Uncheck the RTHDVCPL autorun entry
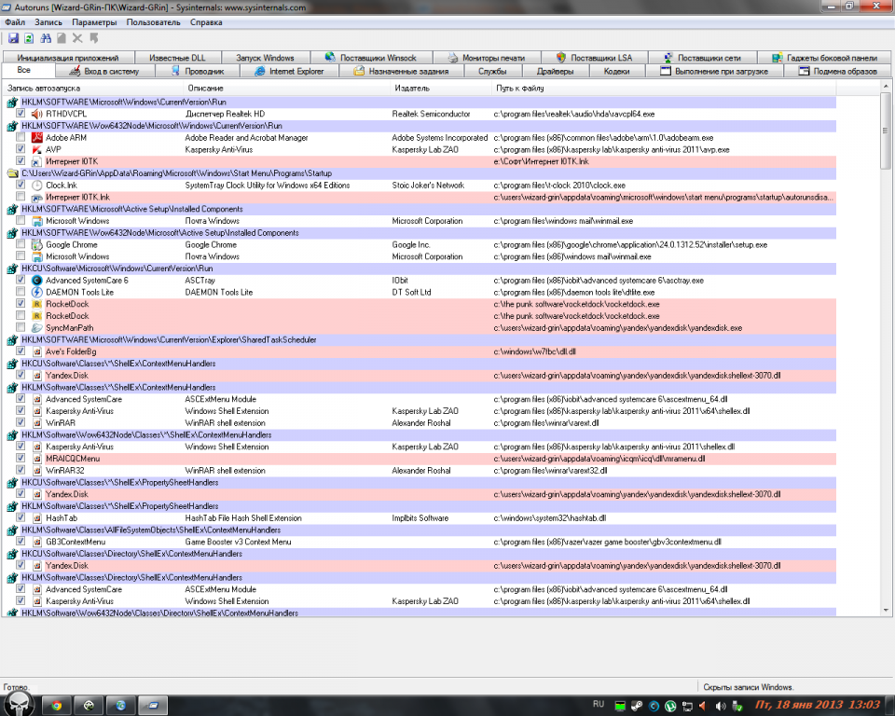This screenshot has width=895, height=716. point(21,114)
